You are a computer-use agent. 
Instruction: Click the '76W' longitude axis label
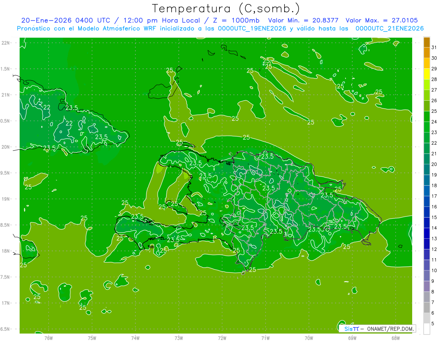point(48,338)
